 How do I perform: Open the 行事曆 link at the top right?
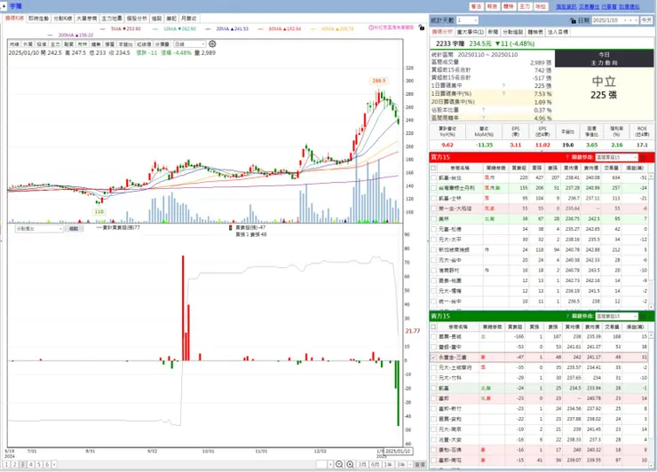609,6
